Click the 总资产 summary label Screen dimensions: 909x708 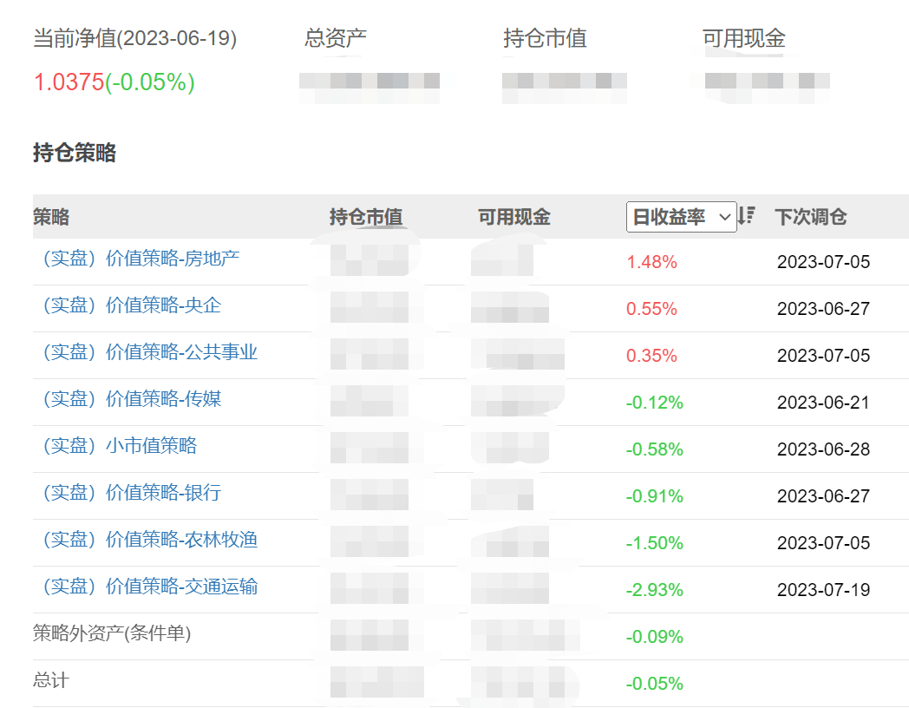[336, 38]
